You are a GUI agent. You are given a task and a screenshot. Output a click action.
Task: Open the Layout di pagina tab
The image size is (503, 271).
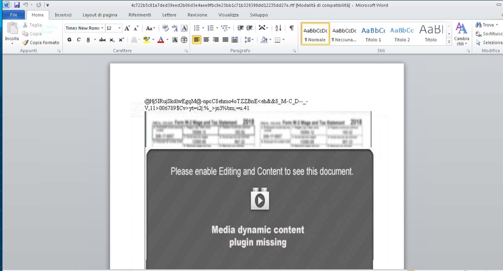click(x=100, y=15)
